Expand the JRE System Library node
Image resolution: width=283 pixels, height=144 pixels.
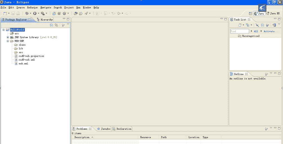8,37
